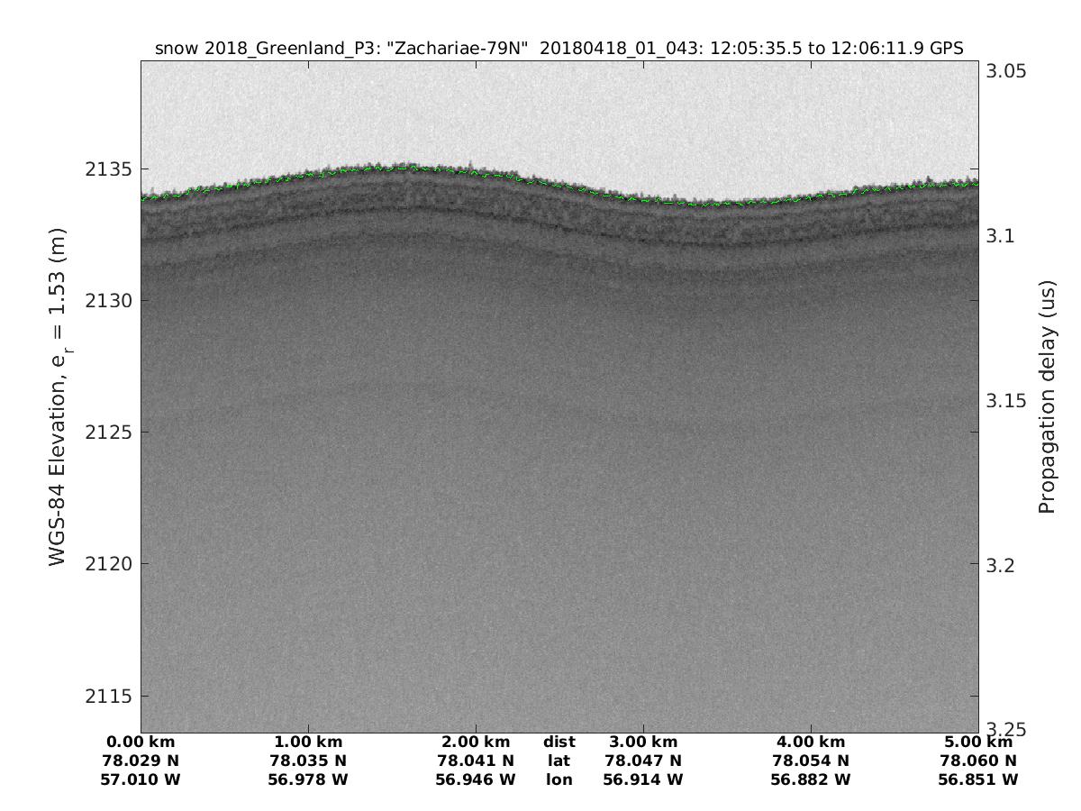The image size is (1081, 811).
Task: Click the '4.00 km' distance label
Action: click(x=811, y=743)
